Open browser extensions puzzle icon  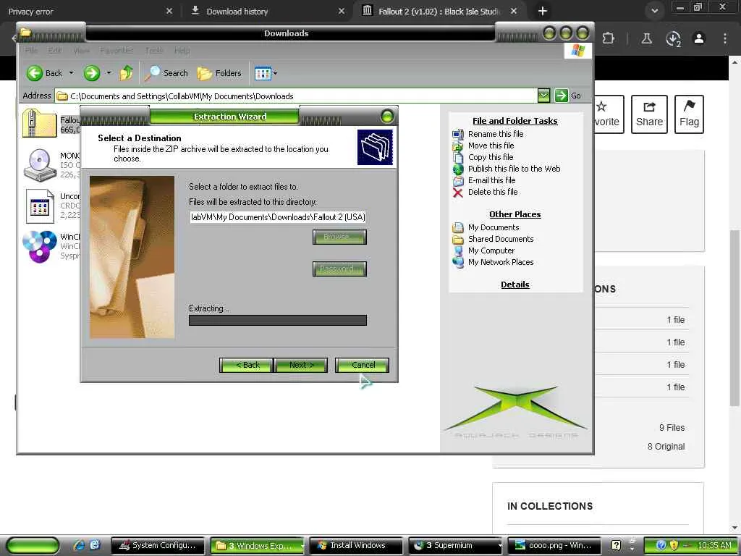(609, 38)
